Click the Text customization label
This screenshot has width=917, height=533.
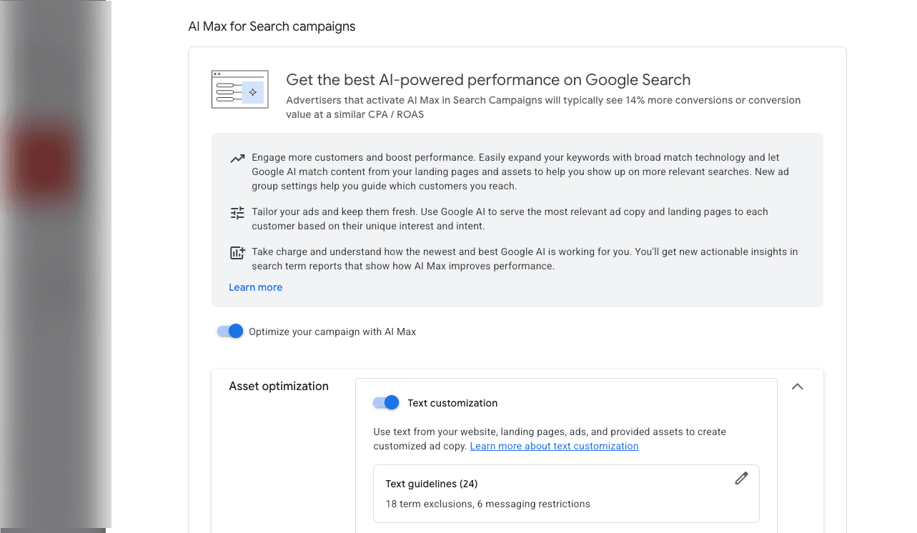[452, 403]
